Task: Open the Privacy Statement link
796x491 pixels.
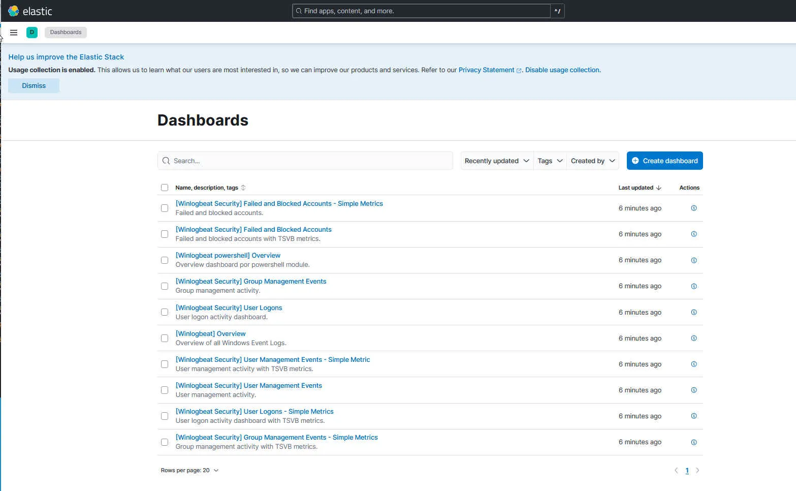Action: tap(490, 70)
